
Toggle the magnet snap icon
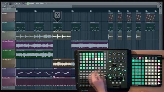tap(5, 4)
